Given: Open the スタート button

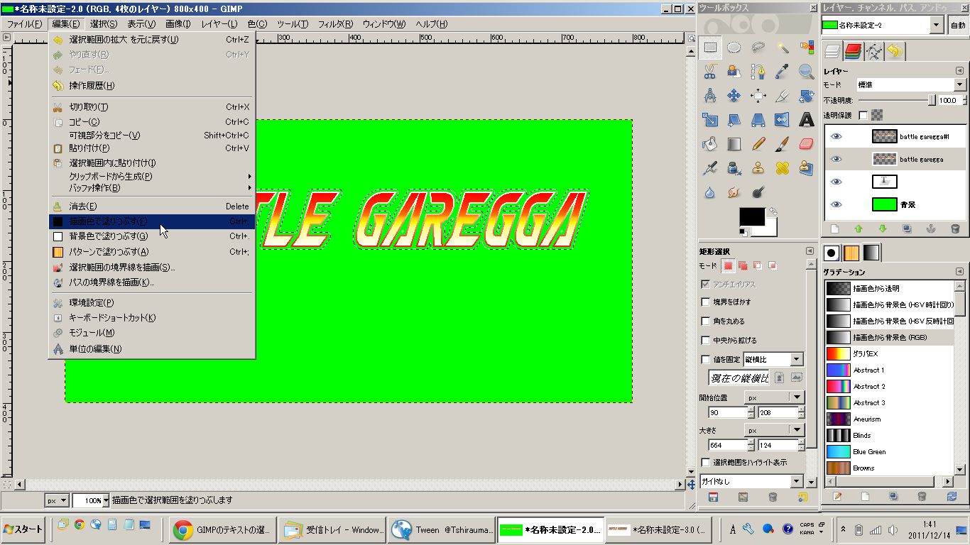Looking at the screenshot, I should pos(23,529).
